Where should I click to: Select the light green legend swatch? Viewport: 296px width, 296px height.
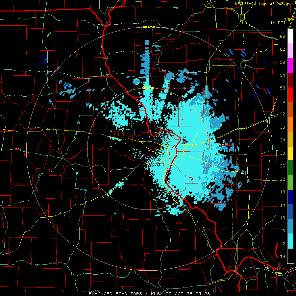pos(290,182)
